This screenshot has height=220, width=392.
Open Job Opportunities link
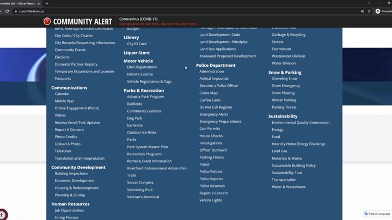coord(69,210)
